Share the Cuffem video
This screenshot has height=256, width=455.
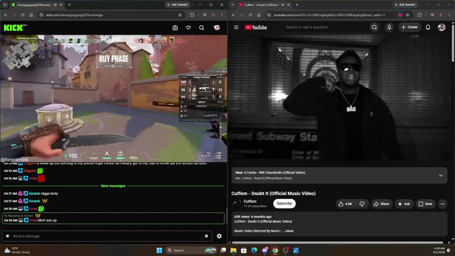[x=381, y=204]
